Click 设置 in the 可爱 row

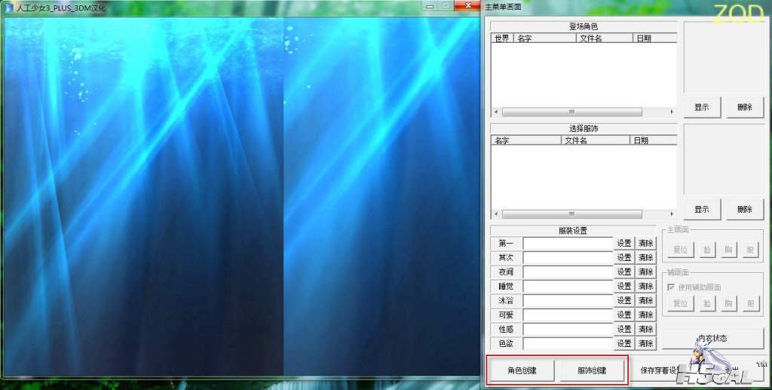(x=624, y=315)
